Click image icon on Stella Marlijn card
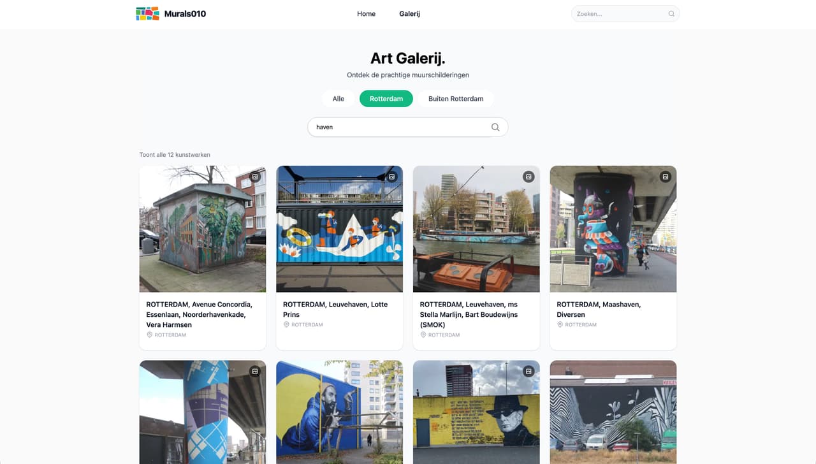Image resolution: width=816 pixels, height=464 pixels. (x=528, y=177)
